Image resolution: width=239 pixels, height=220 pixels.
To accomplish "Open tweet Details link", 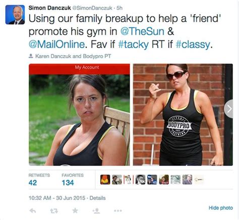I will click(97, 198).
